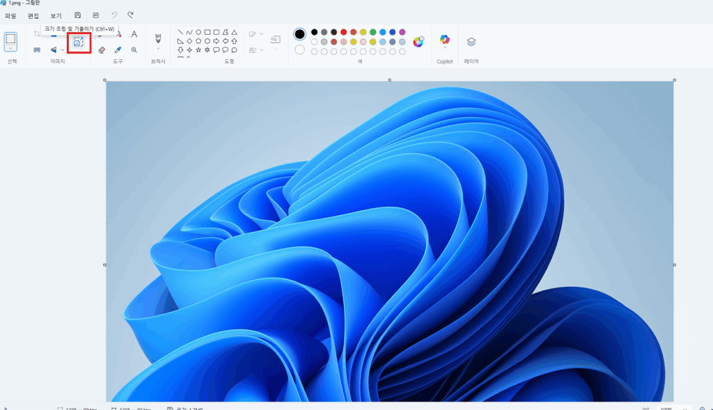The height and width of the screenshot is (410, 713).
Task: Expand the Selection tool dropdown
Action: pos(10,49)
